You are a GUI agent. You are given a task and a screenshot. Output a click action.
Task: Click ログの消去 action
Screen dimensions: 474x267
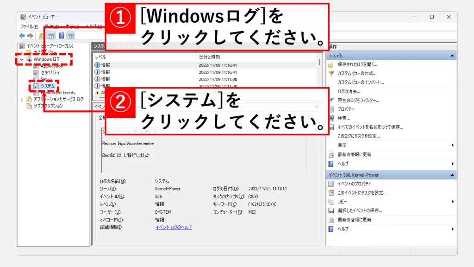coord(349,91)
